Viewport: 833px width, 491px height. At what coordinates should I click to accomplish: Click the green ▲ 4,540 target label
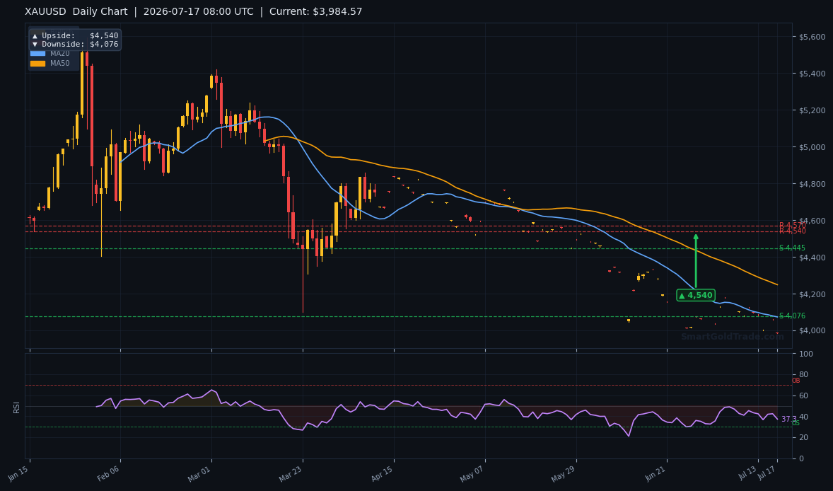[695, 296]
